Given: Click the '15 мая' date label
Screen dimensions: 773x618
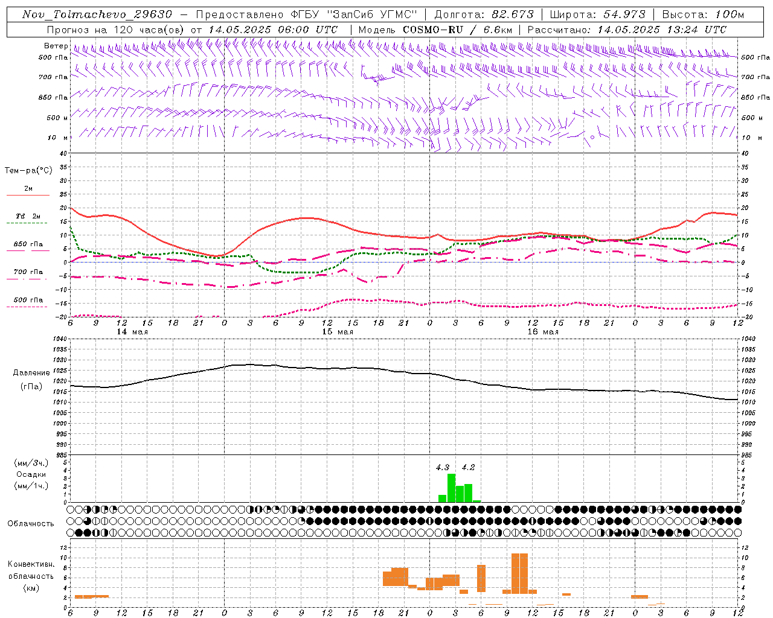Looking at the screenshot, I should point(338,332).
